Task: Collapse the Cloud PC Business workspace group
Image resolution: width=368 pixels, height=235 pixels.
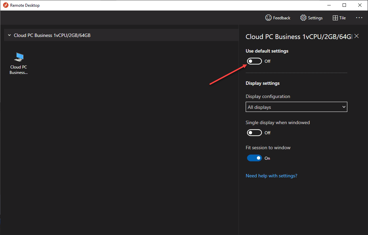Action: pos(9,35)
